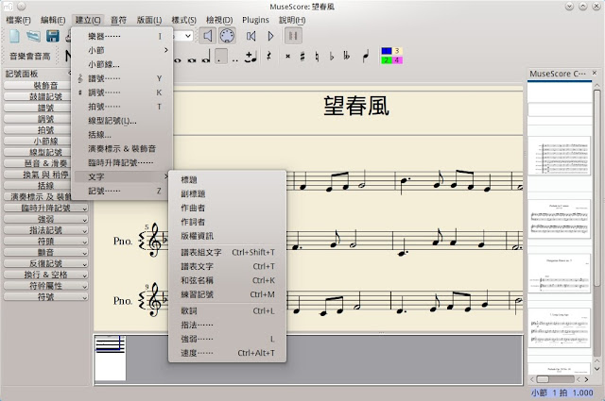Viewport: 605px width, 401px height.
Task: Start playback with the play triangle
Action: pyautogui.click(x=270, y=36)
